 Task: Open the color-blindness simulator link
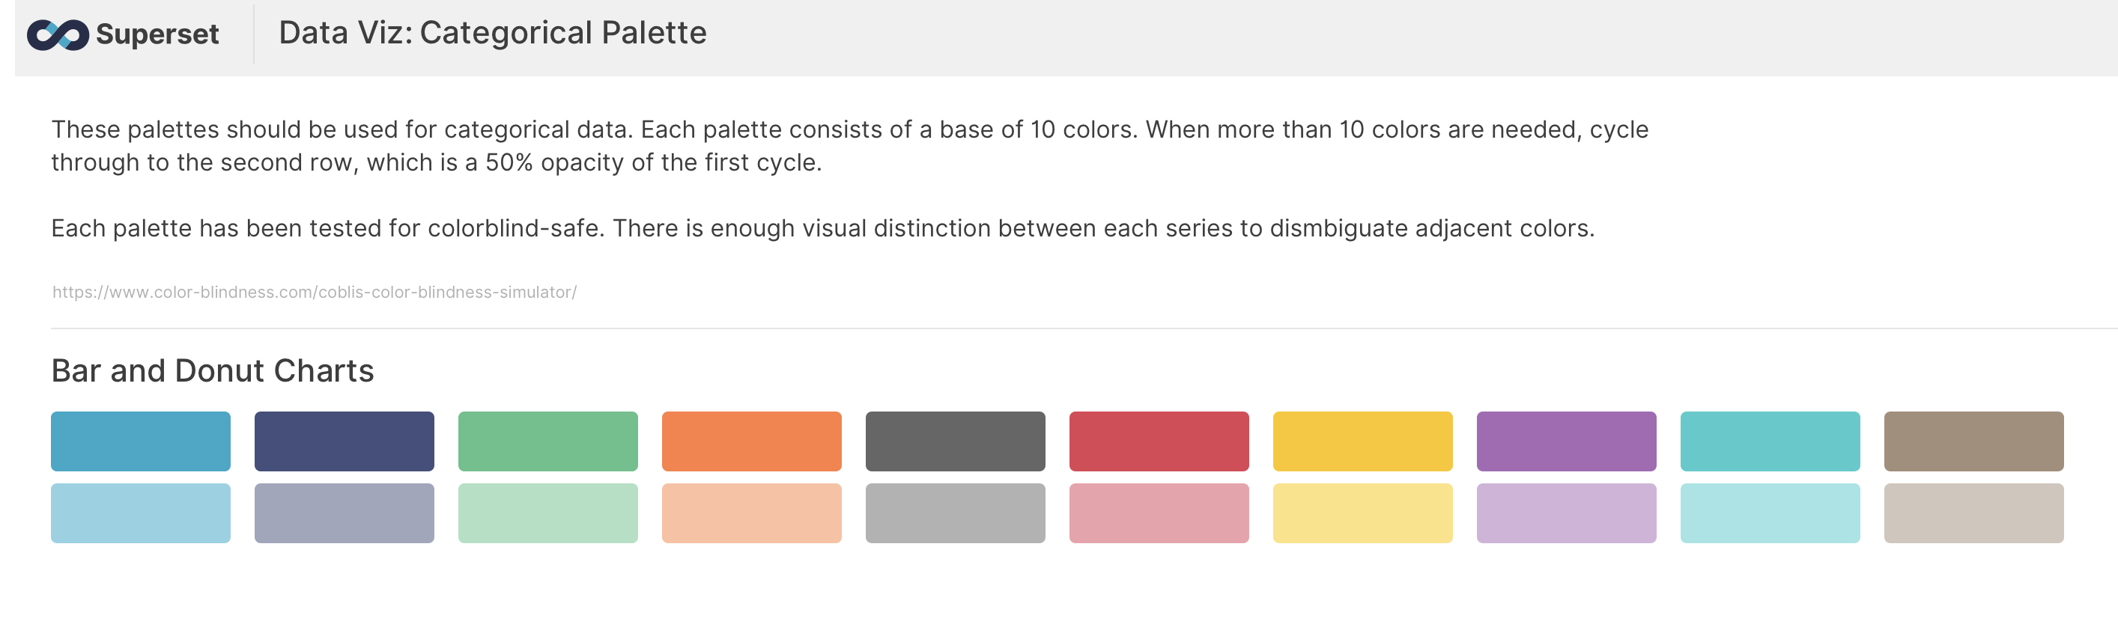tap(314, 292)
